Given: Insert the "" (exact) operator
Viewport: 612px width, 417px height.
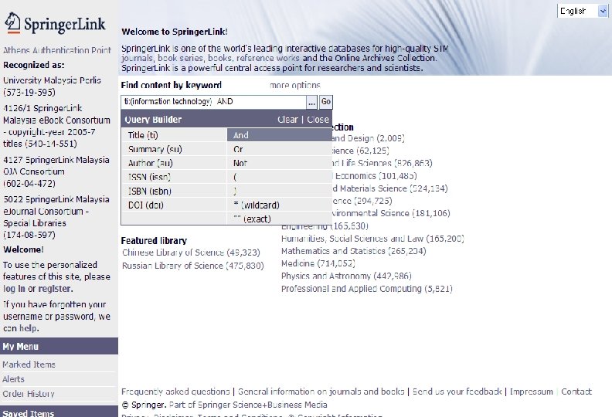Looking at the screenshot, I should (280, 219).
